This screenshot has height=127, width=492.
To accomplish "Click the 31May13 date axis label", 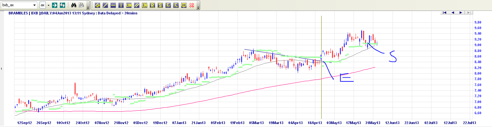I will pos(373,123).
